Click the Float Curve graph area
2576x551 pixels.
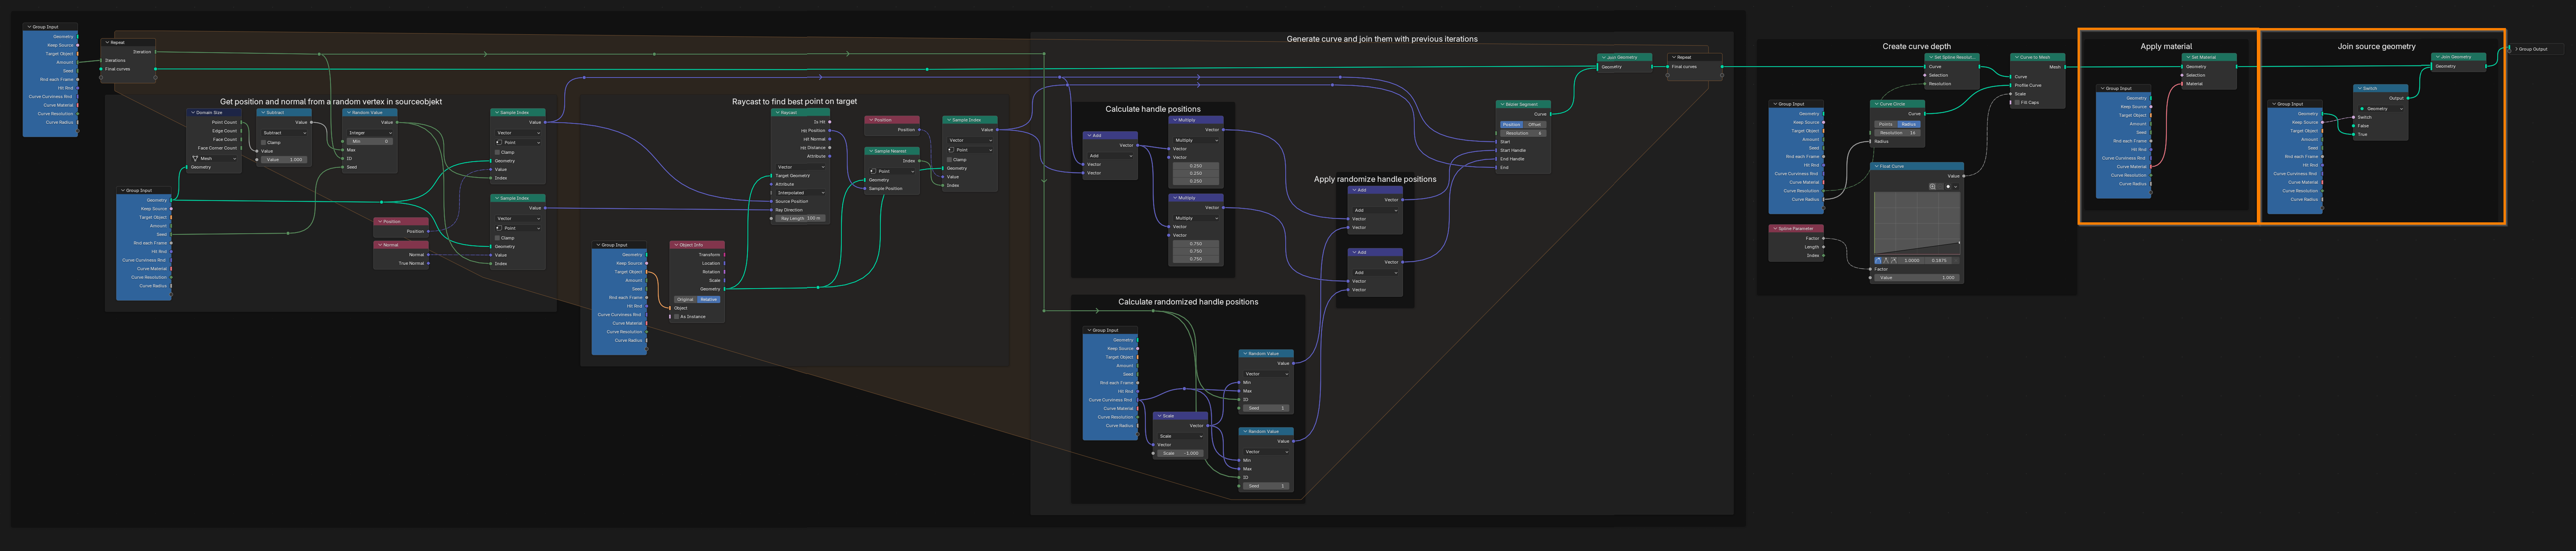coord(1917,223)
